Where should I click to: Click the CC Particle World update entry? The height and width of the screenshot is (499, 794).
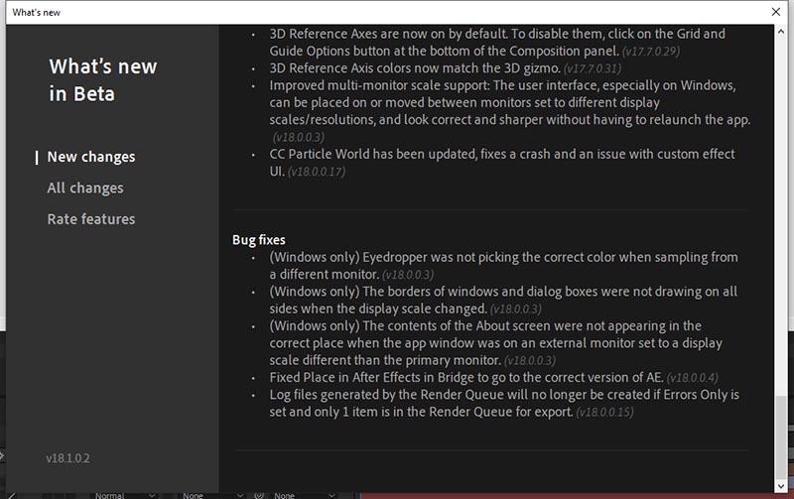[x=501, y=163]
